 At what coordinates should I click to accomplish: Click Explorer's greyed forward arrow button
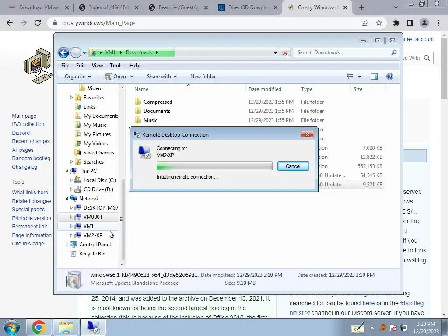[x=76, y=52]
